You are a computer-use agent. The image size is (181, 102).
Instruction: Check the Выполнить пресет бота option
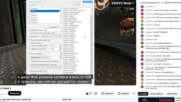point(29,71)
